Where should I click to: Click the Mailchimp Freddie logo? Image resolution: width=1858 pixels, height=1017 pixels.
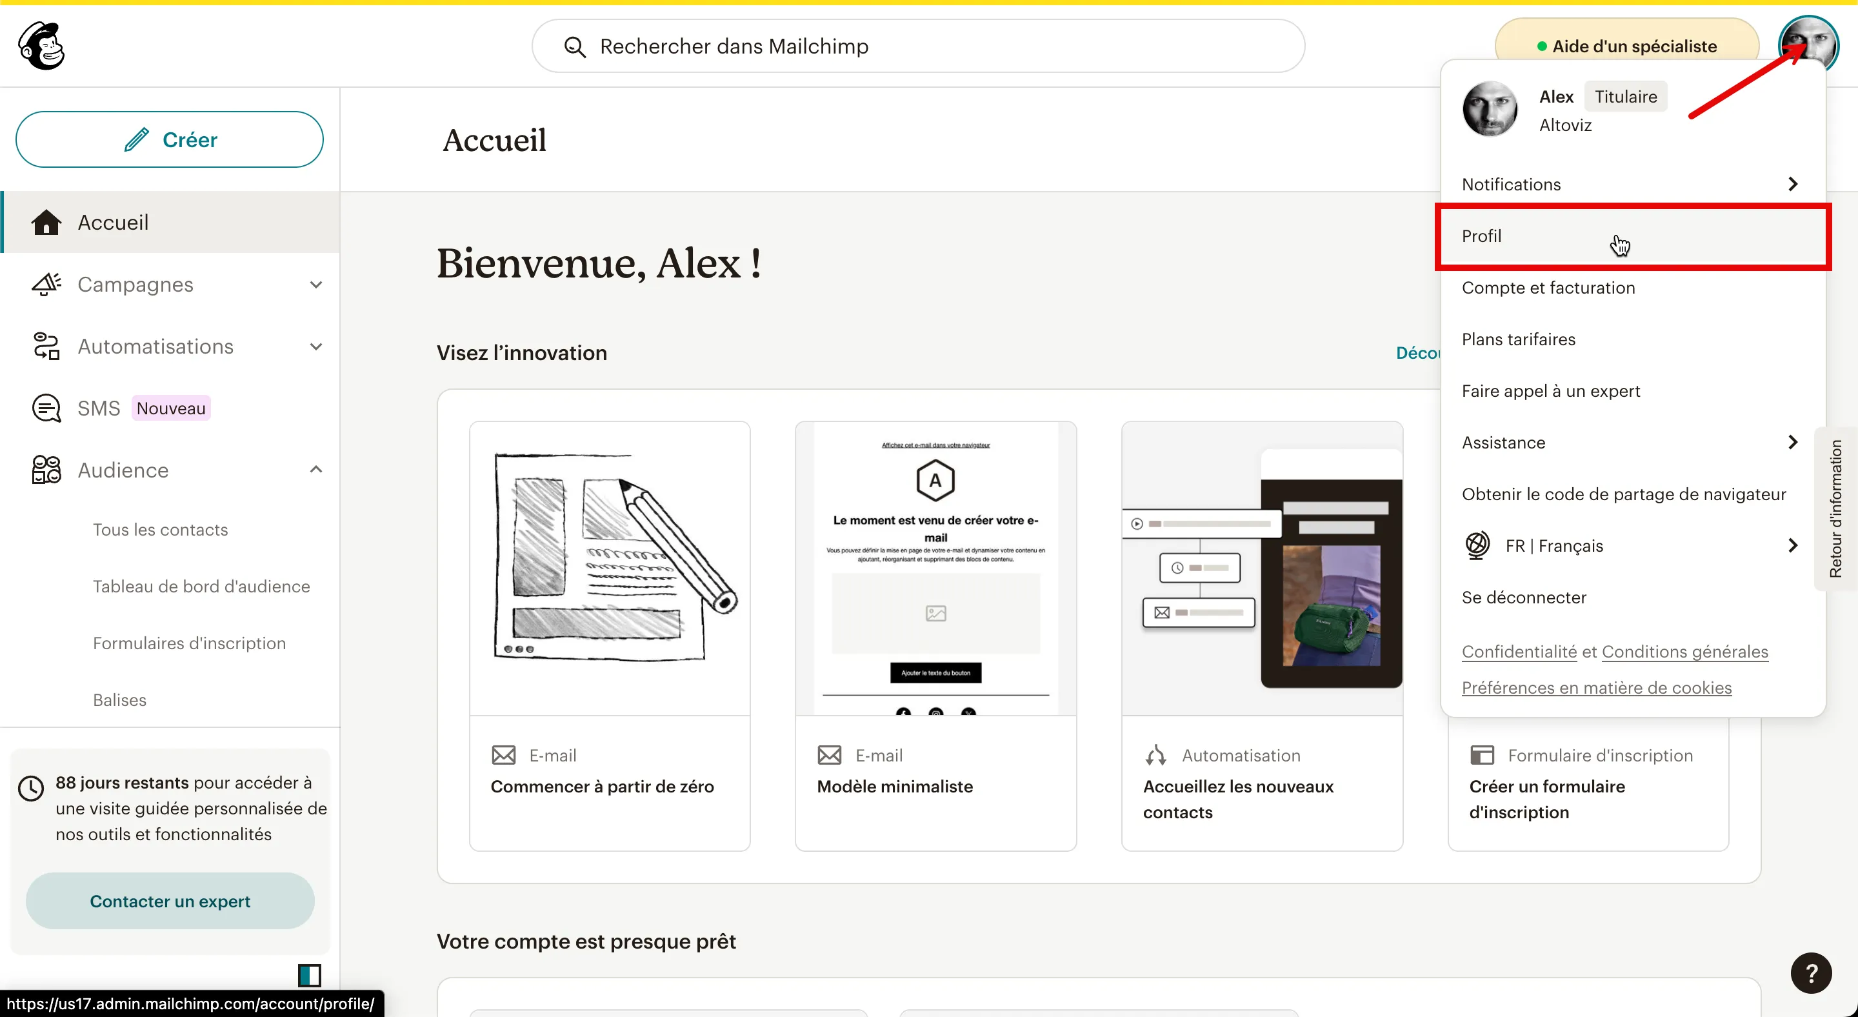click(x=42, y=45)
